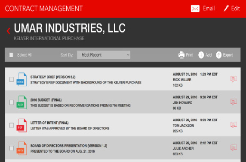Open the 2016 Budget XLSX file icon
The image size is (246, 162).
point(22,102)
